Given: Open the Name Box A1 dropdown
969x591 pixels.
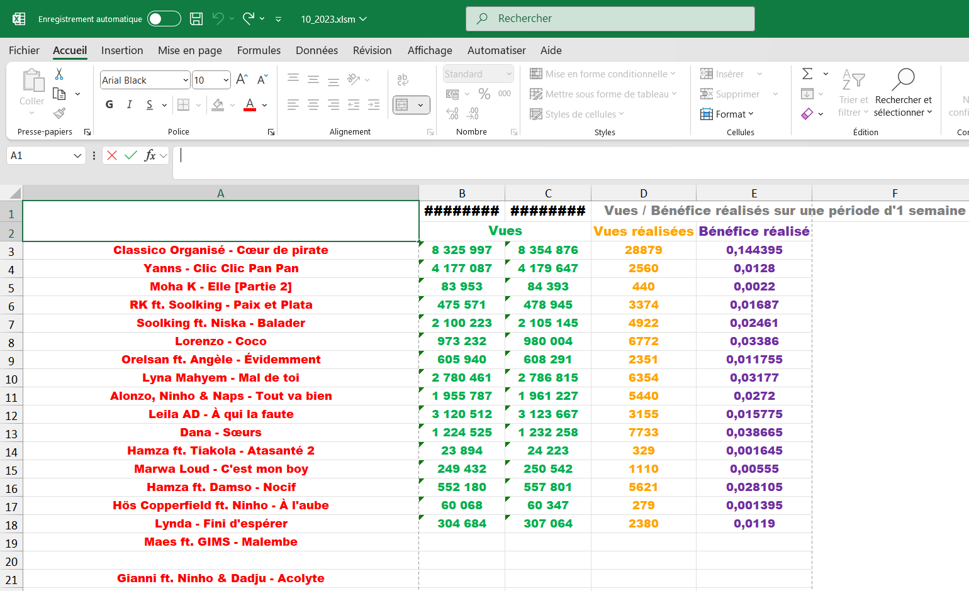Looking at the screenshot, I should [77, 155].
